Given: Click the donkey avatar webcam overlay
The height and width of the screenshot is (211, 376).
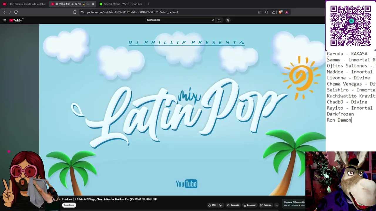Looking at the screenshot, I should [x=340, y=181].
